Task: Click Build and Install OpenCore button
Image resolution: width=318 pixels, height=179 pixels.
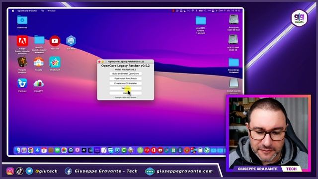Action: pyautogui.click(x=126, y=74)
